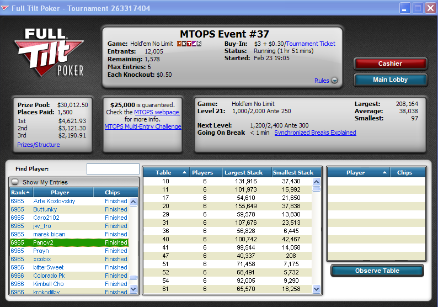Viewport: 438px width, 307px height.
Task: Sort standings by Player column header
Action: tap(63, 192)
